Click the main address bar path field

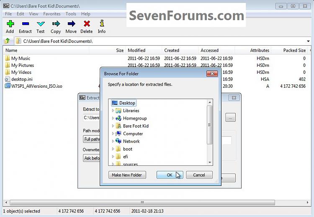point(160,41)
